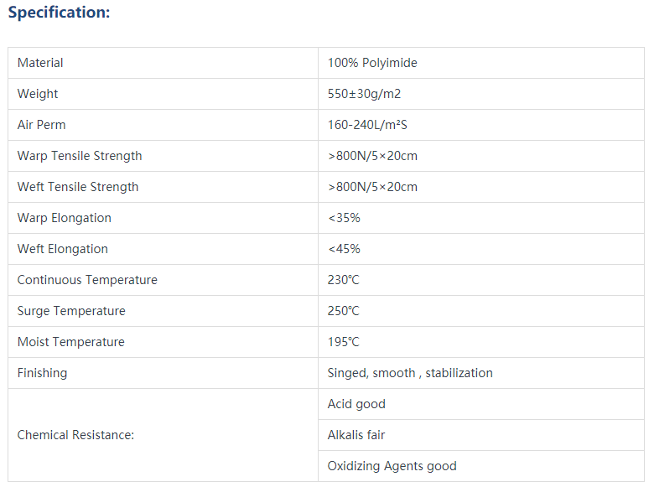Select Warp Tensile Strength label
Screen dimensions: 649x487
click(80, 156)
